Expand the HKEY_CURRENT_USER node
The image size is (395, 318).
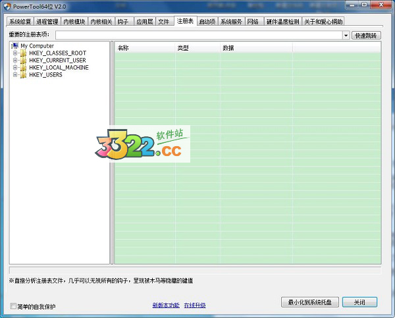[15, 61]
